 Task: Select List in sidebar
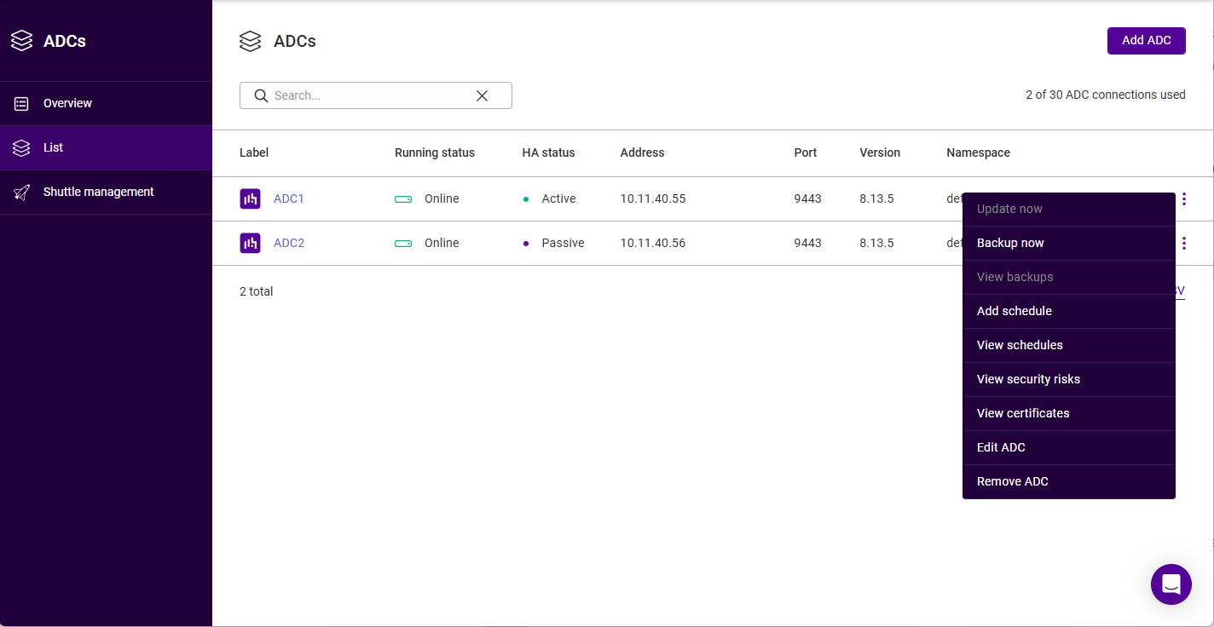click(106, 147)
